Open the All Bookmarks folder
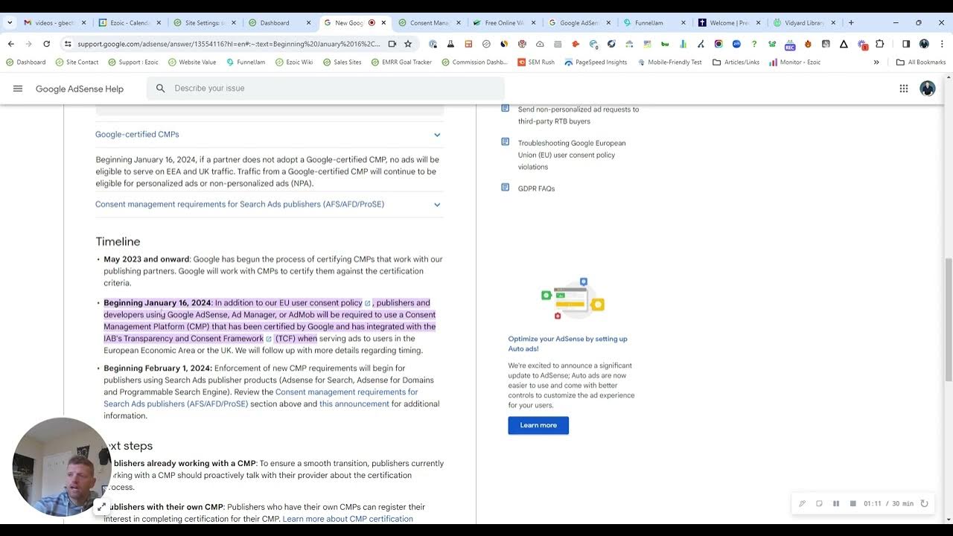 click(921, 63)
